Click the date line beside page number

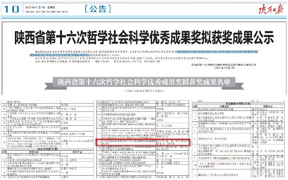click(40, 7)
